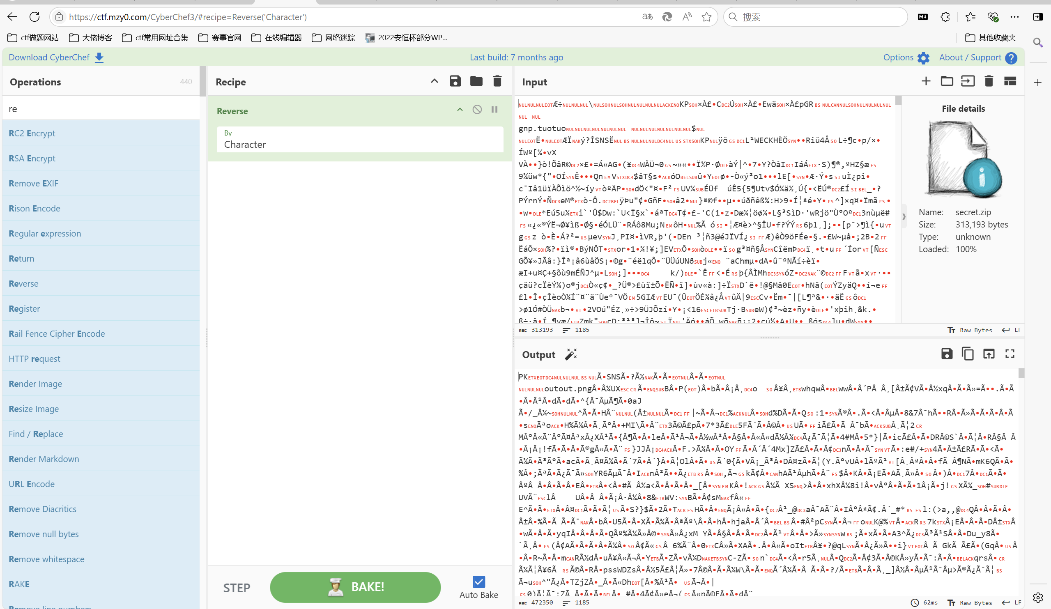Click the read aloud icon in address bar
The width and height of the screenshot is (1051, 609).
(x=687, y=17)
